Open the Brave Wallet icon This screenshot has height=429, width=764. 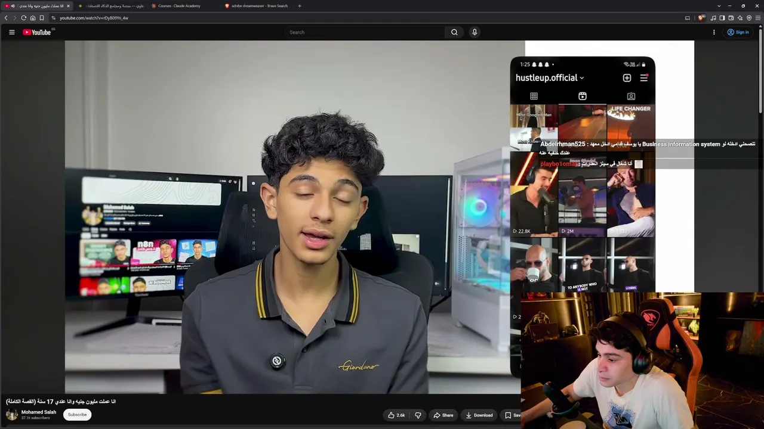pos(731,18)
